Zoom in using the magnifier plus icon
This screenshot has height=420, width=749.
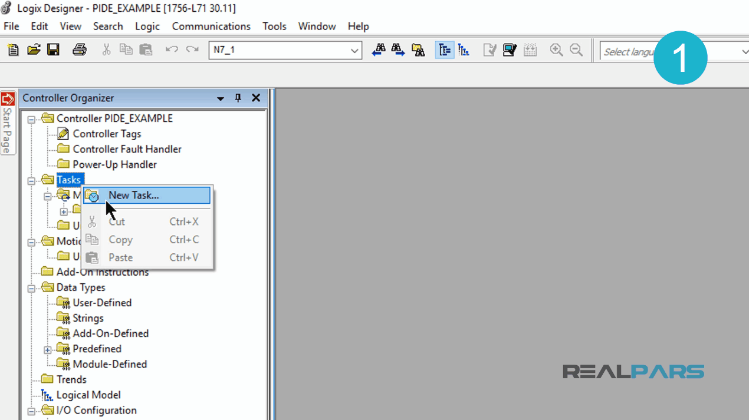(556, 50)
